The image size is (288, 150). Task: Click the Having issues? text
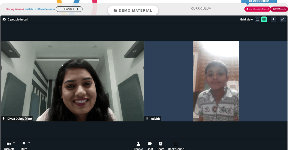point(15,9)
